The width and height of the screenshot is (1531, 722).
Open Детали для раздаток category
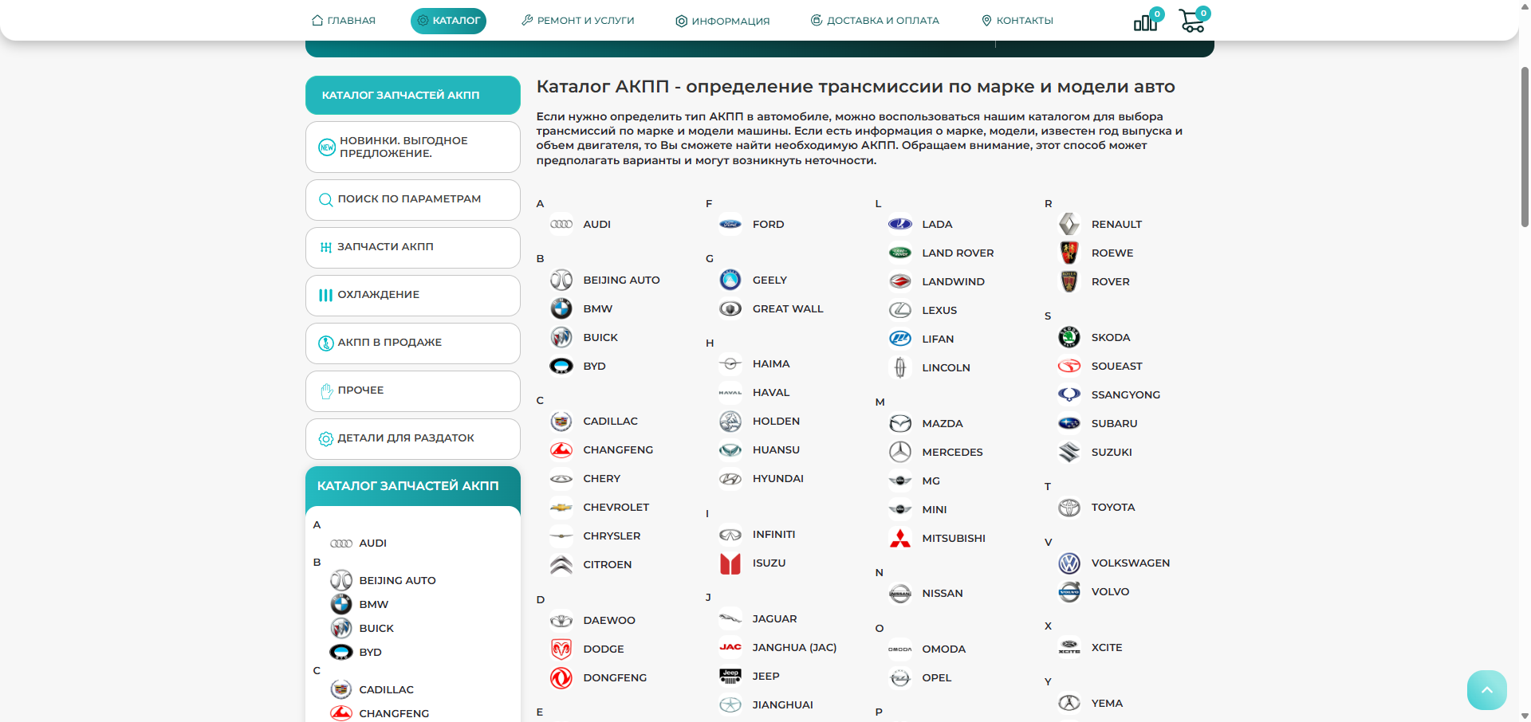(x=413, y=438)
